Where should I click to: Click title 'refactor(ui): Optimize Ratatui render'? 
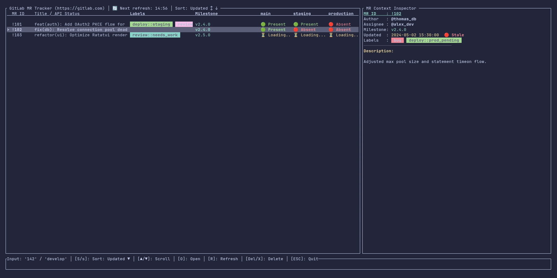(81, 35)
